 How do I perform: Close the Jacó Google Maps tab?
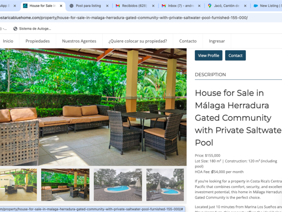click(x=245, y=6)
